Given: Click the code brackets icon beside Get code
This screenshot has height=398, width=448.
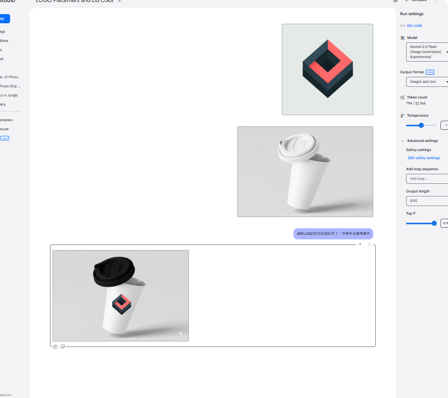Looking at the screenshot, I should (x=402, y=26).
